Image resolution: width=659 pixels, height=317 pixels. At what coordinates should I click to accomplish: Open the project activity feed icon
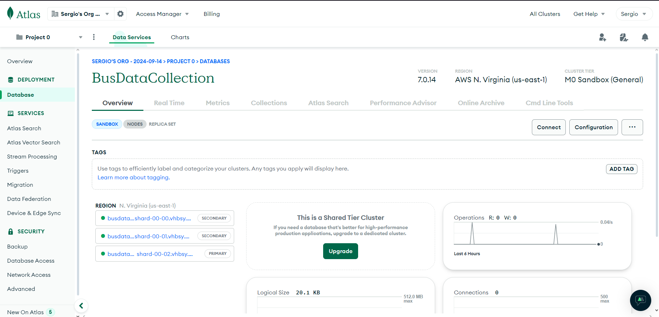click(x=624, y=37)
